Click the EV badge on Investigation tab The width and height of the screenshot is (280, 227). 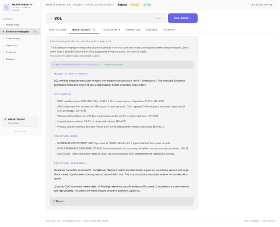pos(94,30)
